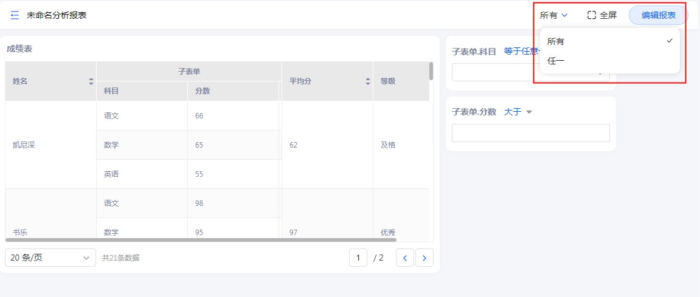Viewport: 700px width, 297px height.
Task: Open the 20 条/页 page size dropdown
Action: tap(50, 258)
